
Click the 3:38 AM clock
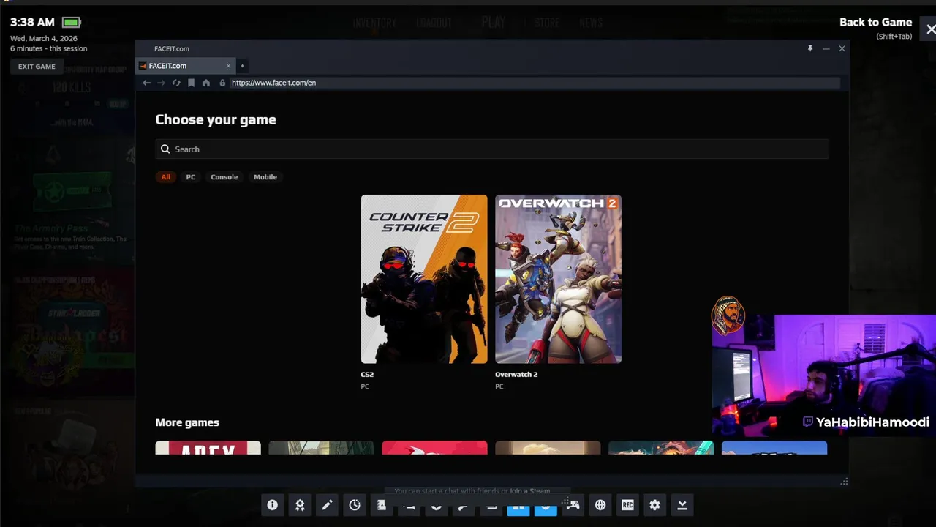coord(32,23)
